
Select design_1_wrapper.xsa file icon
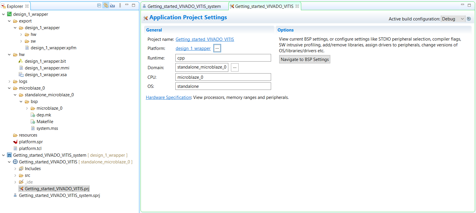21,75
